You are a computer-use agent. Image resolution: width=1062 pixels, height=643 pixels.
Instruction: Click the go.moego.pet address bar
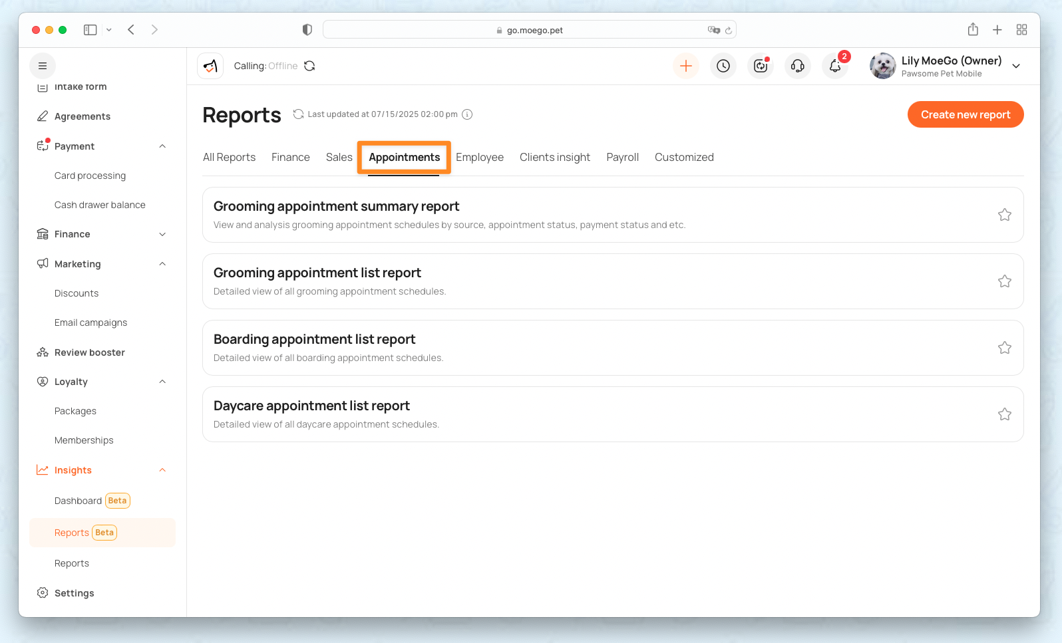point(530,30)
